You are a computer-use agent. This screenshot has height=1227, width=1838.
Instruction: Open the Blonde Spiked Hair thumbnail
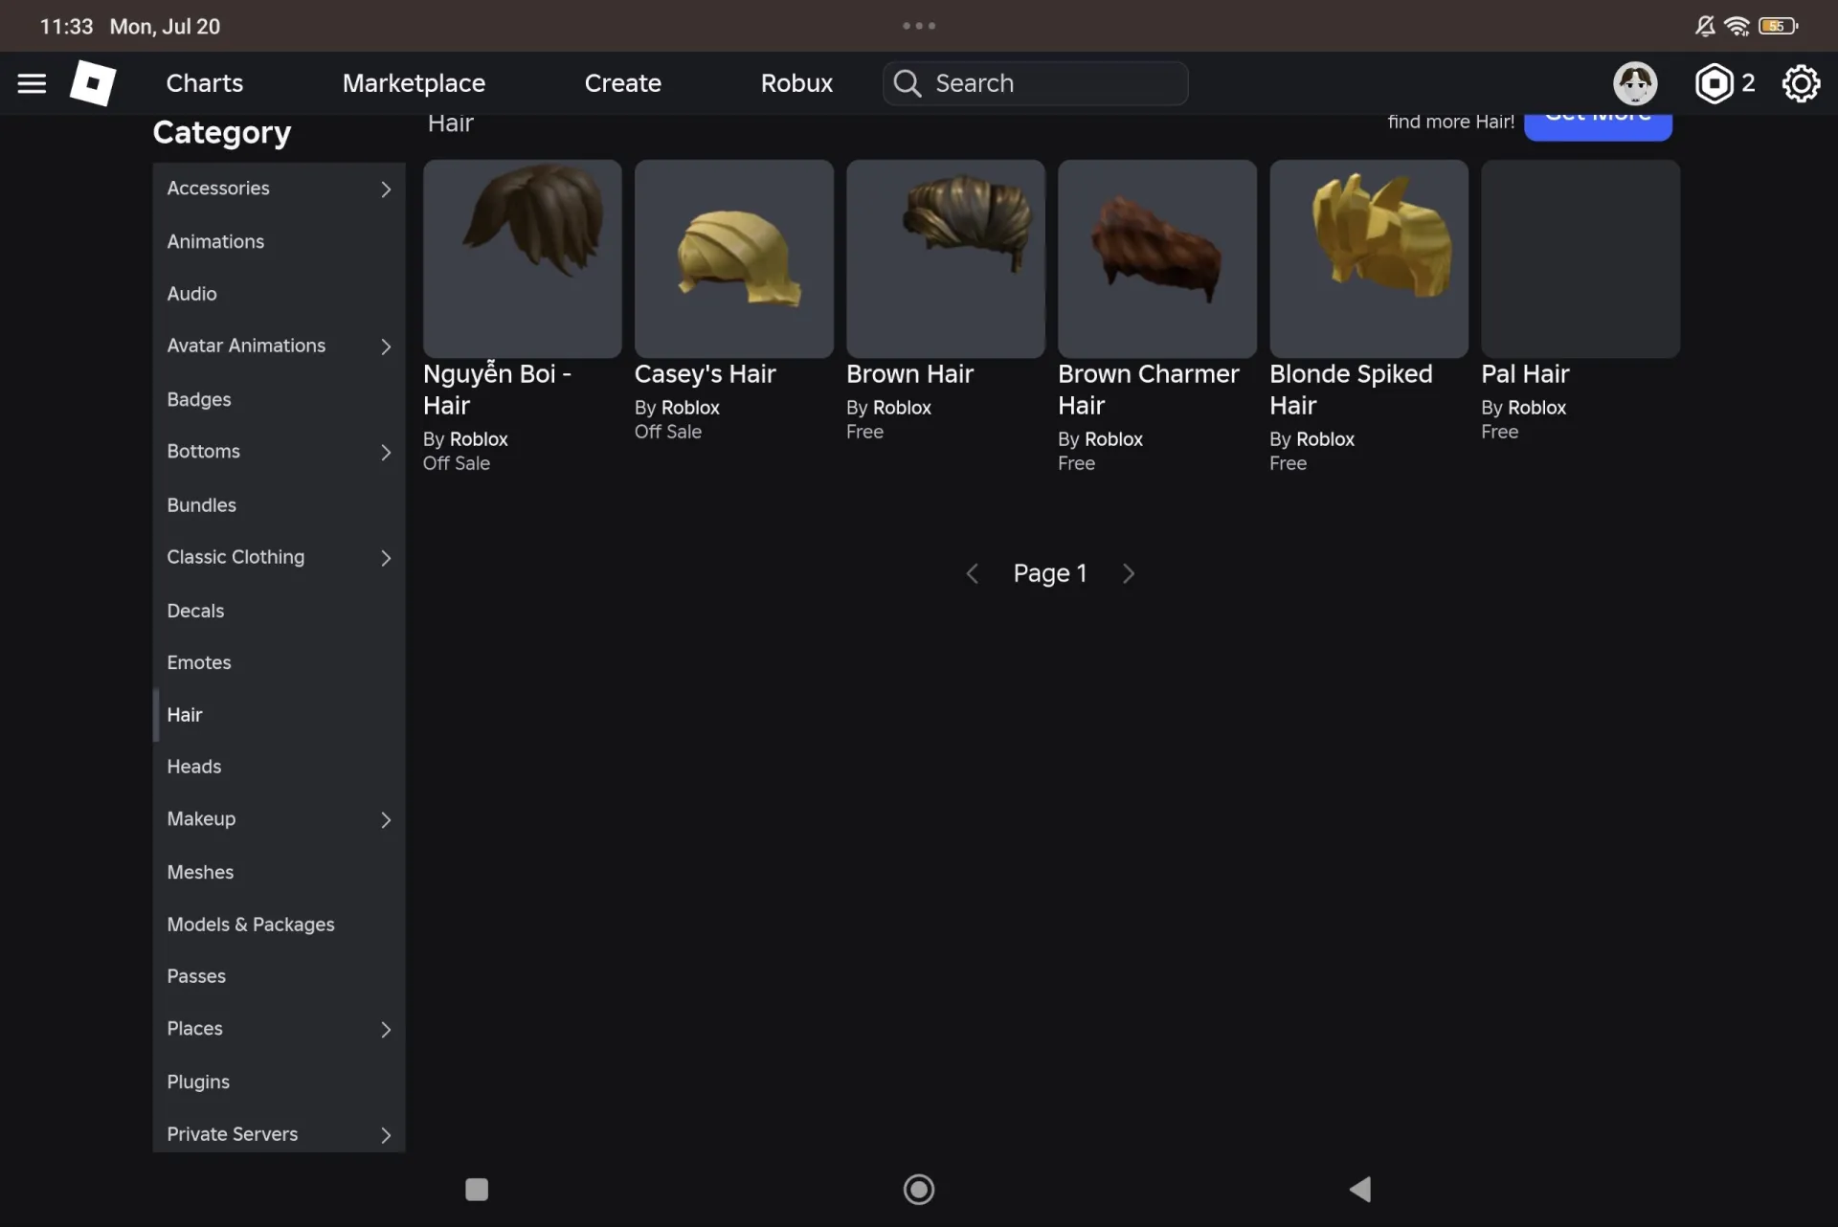(x=1369, y=258)
